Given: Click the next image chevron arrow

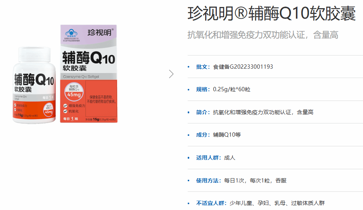Looking at the screenshot, I should coord(171,74).
